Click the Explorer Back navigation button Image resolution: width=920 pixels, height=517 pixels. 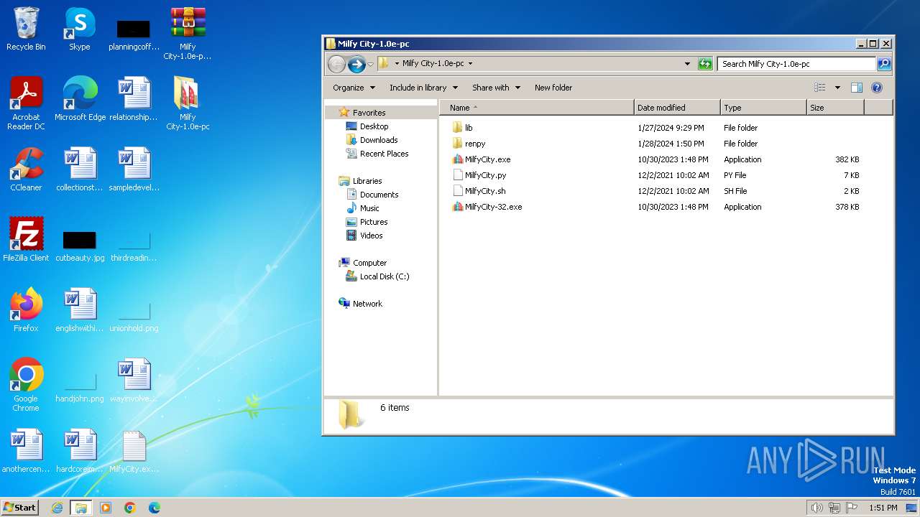pos(336,64)
